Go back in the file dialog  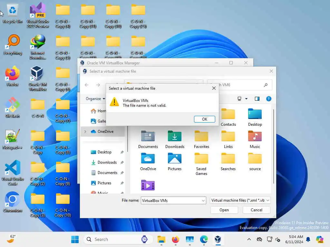coord(86,85)
